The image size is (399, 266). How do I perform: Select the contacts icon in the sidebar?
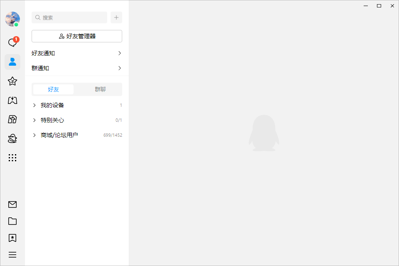(x=12, y=62)
